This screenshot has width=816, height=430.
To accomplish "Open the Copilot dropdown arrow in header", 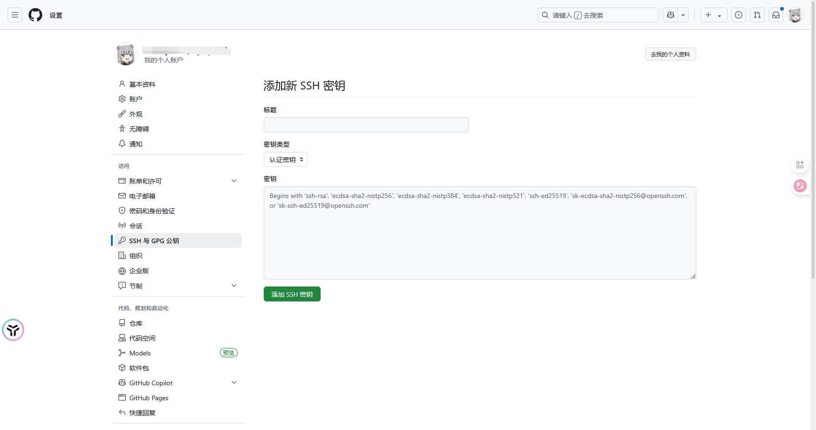I will coord(683,15).
